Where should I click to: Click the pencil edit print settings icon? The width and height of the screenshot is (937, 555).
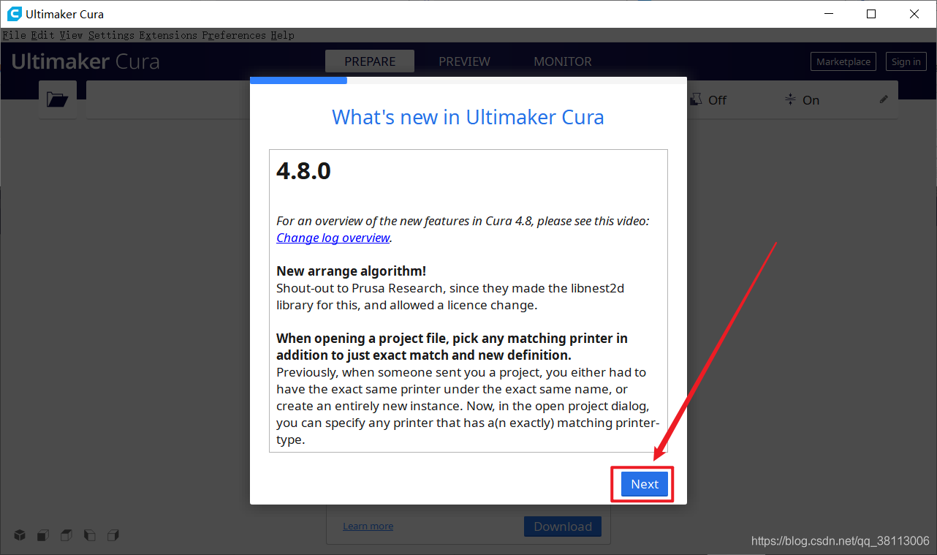tap(884, 99)
